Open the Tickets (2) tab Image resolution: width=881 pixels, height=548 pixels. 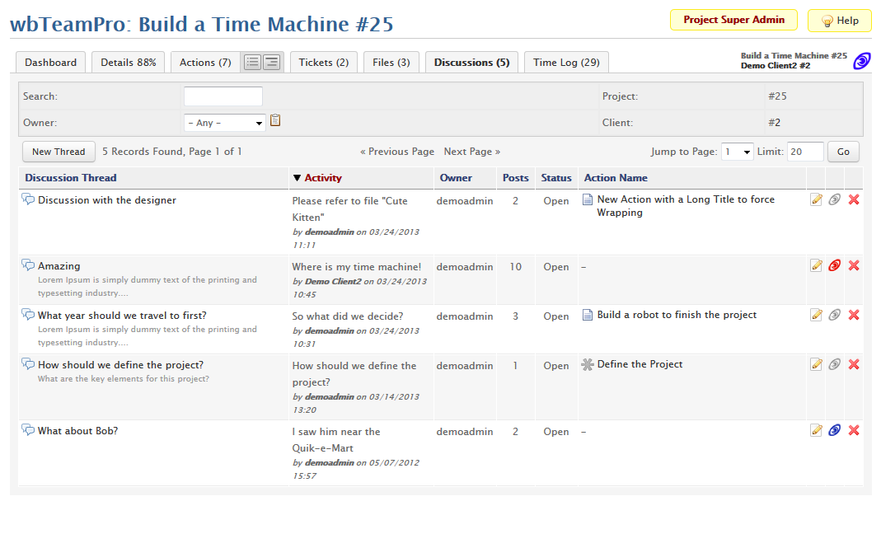tap(323, 63)
